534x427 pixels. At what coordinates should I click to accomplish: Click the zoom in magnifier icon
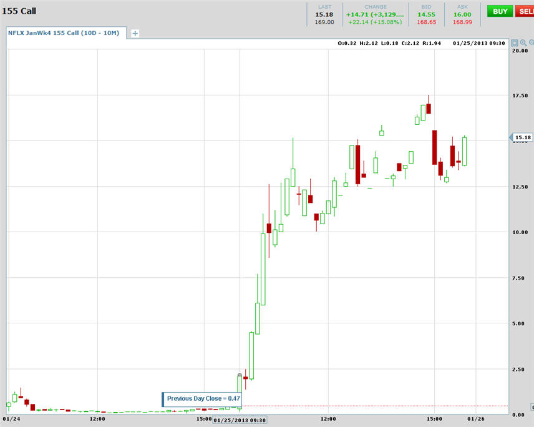coord(523,43)
